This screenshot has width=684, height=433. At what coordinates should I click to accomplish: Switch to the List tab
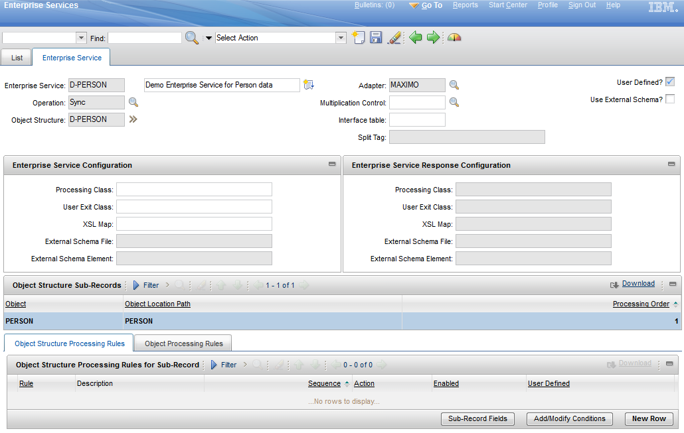click(15, 58)
